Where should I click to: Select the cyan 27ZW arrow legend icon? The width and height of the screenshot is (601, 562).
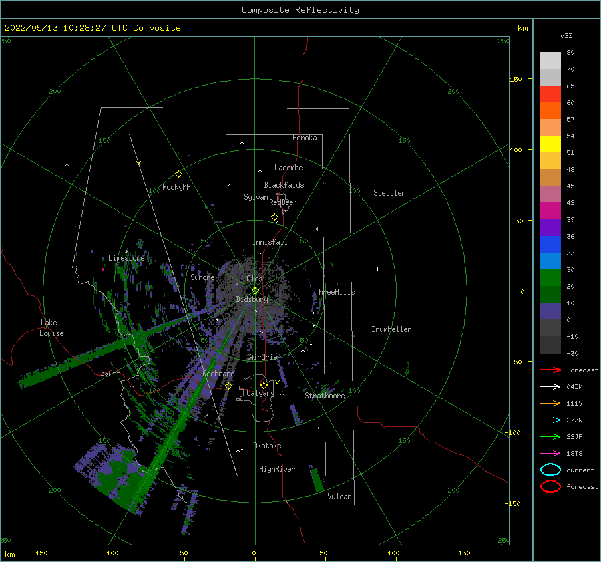click(x=550, y=420)
